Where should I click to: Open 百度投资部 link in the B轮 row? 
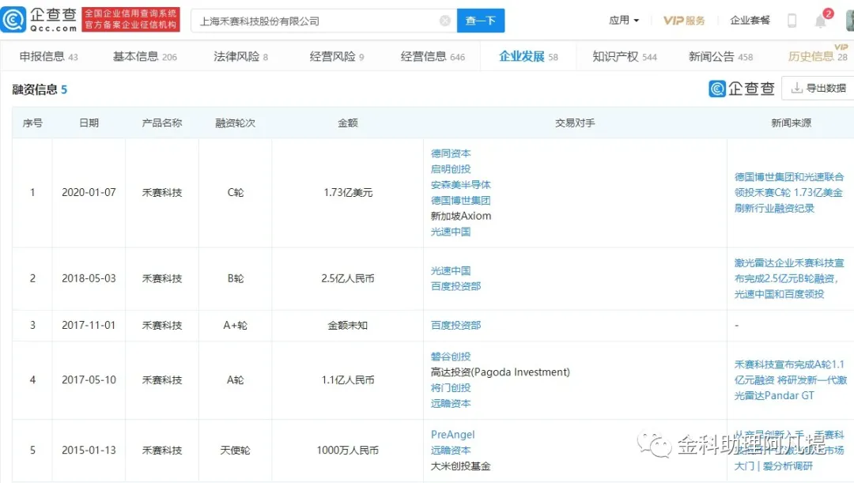[456, 286]
